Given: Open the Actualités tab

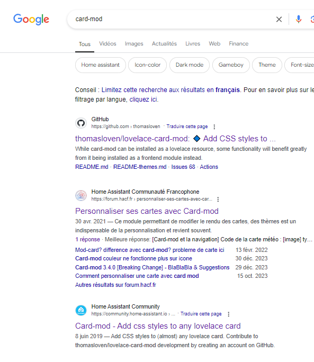Looking at the screenshot, I should (164, 43).
